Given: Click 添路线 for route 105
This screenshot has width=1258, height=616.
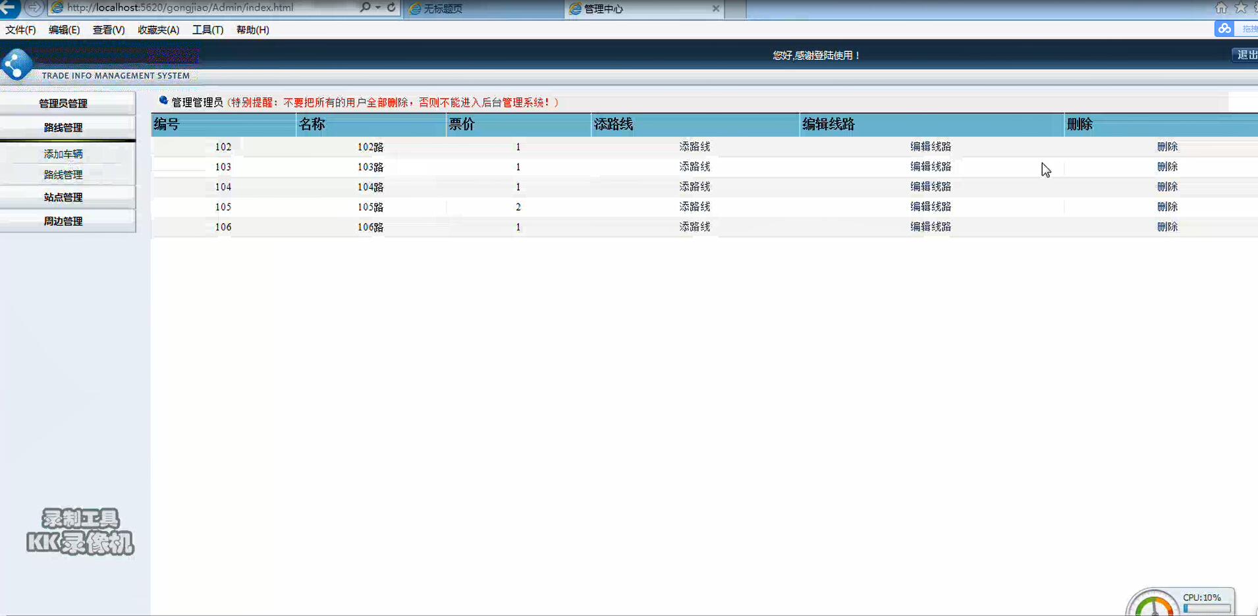Looking at the screenshot, I should pyautogui.click(x=695, y=207).
